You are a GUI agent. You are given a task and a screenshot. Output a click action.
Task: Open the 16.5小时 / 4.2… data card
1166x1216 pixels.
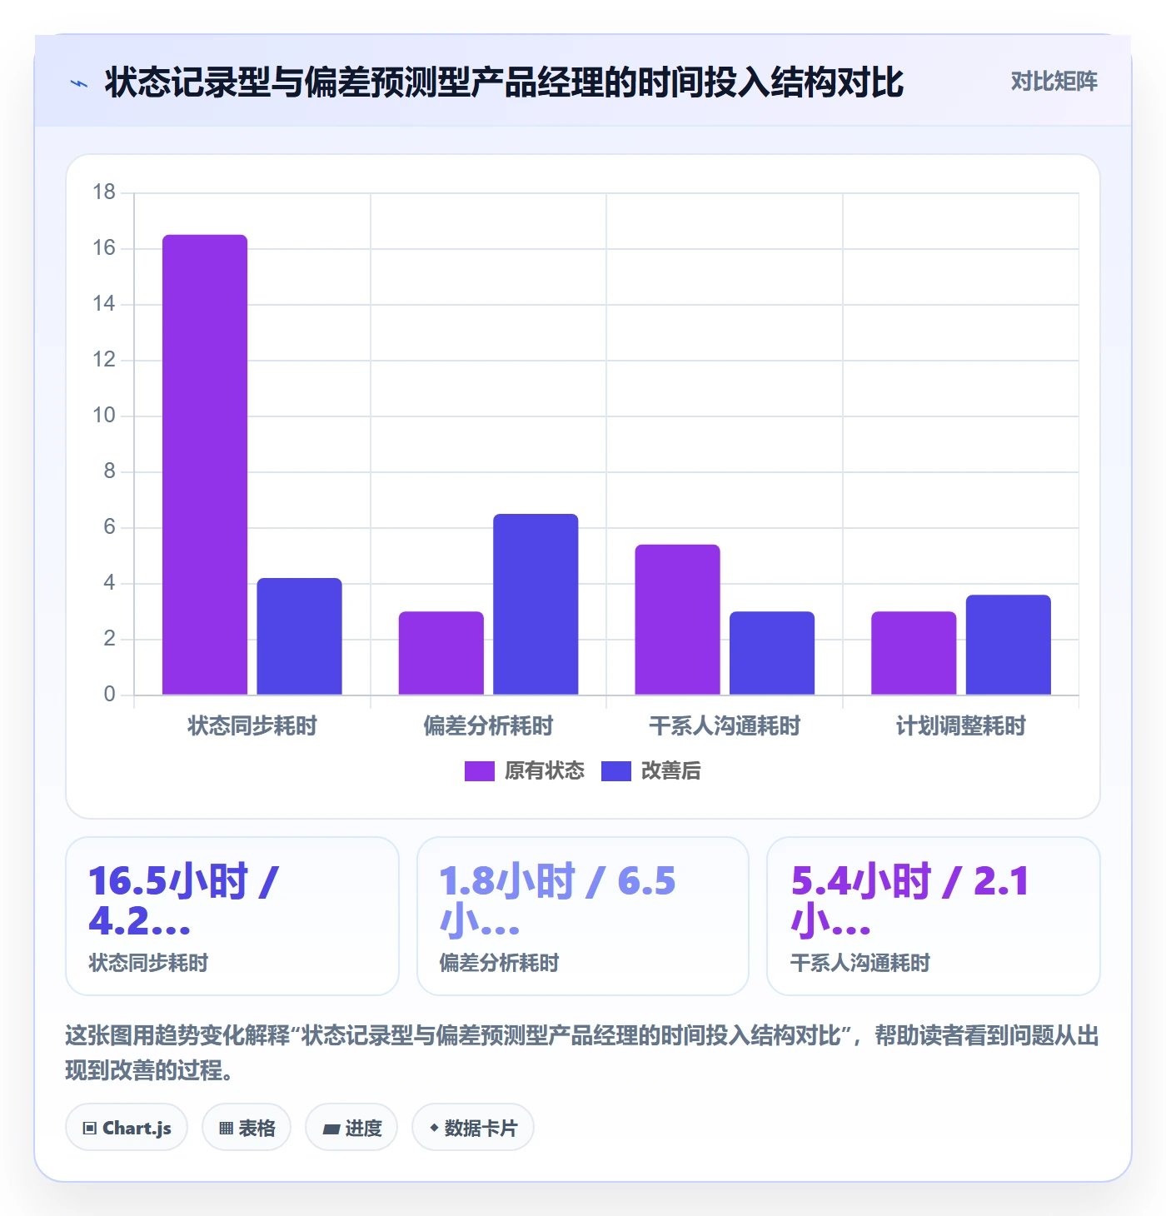[232, 916]
